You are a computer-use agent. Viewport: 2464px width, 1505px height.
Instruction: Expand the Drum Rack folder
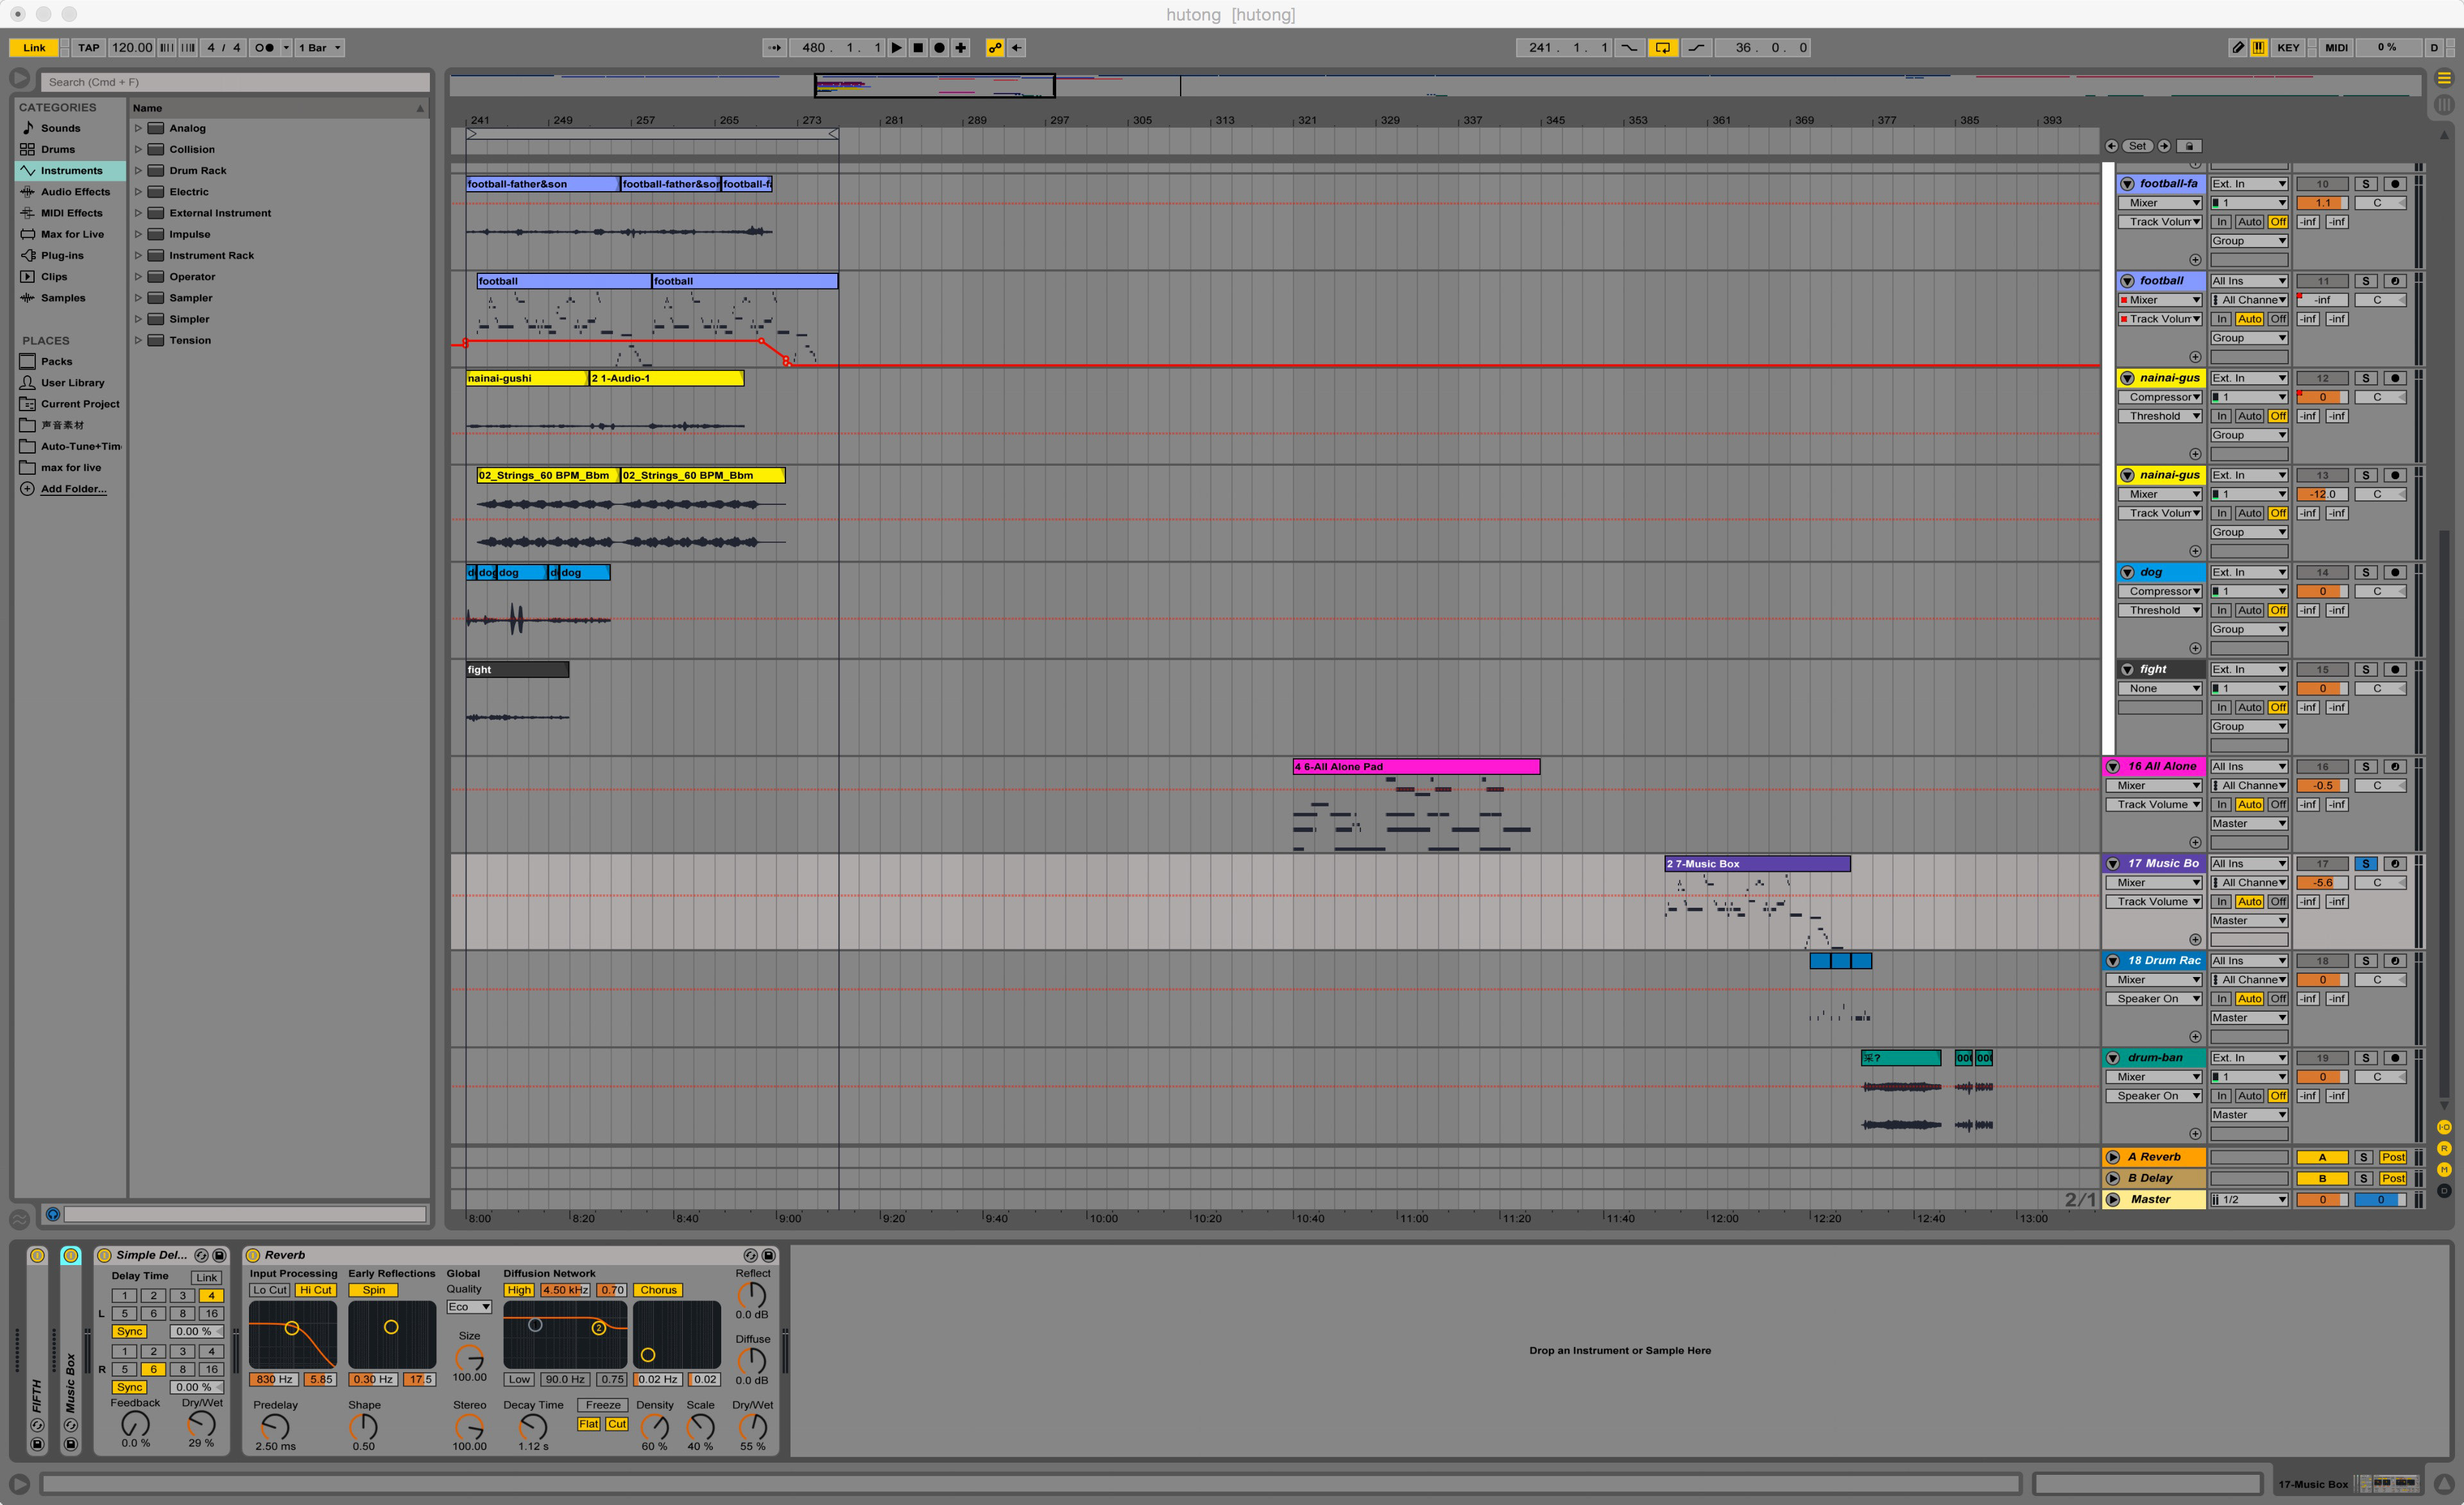[138, 170]
